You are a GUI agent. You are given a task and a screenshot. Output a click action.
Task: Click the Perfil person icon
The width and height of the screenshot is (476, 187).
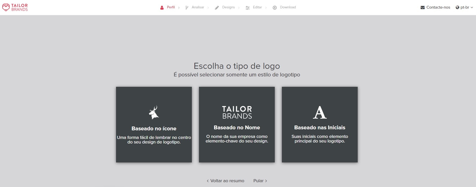coord(162,8)
